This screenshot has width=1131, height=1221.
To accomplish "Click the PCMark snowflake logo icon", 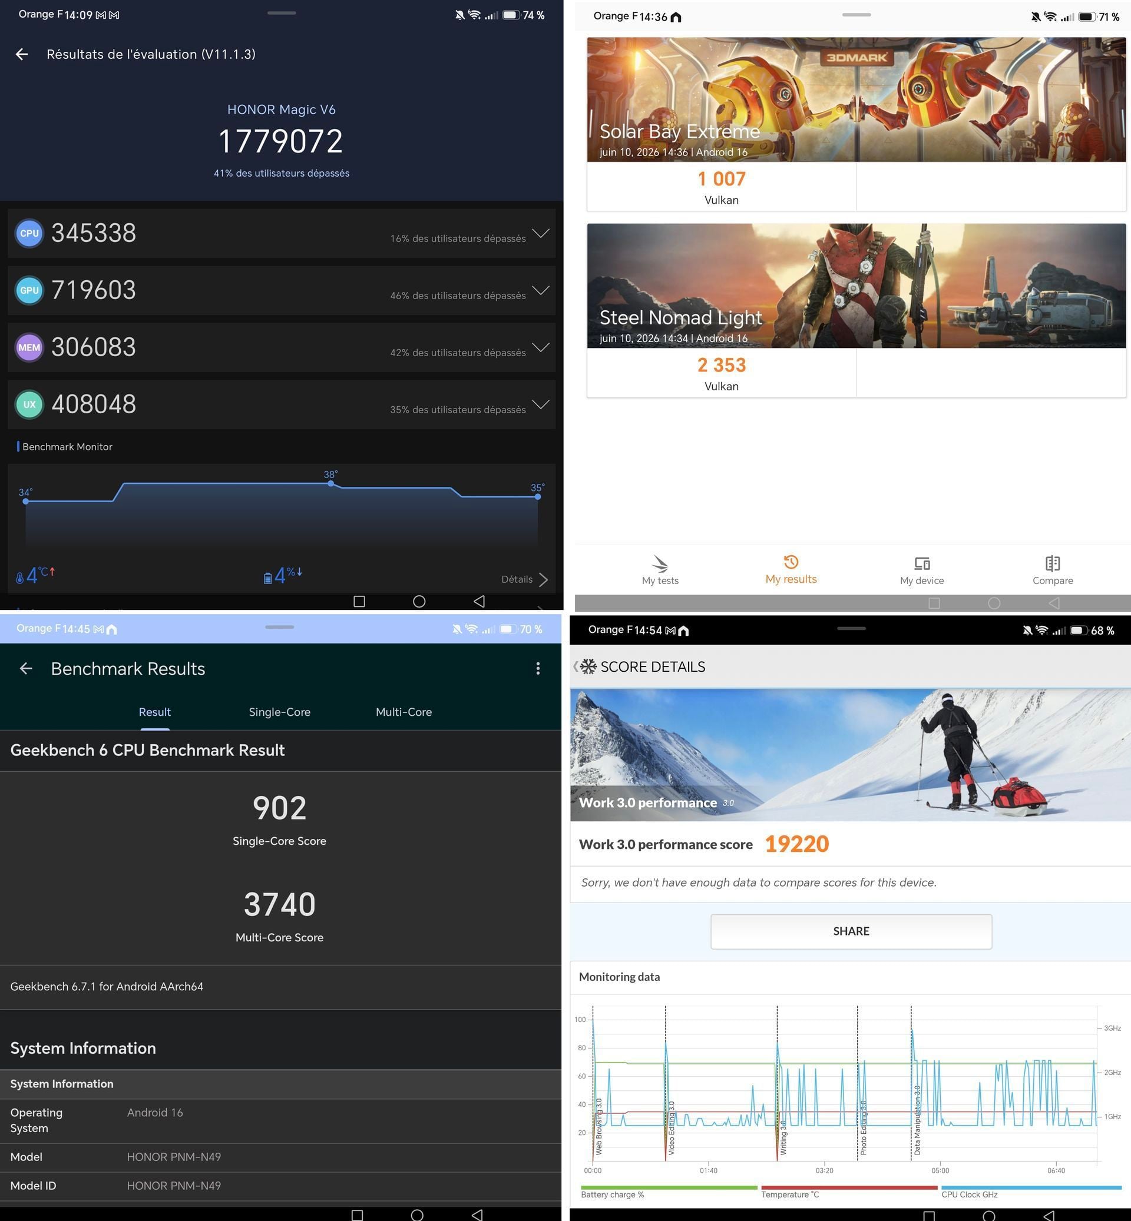I will [588, 667].
